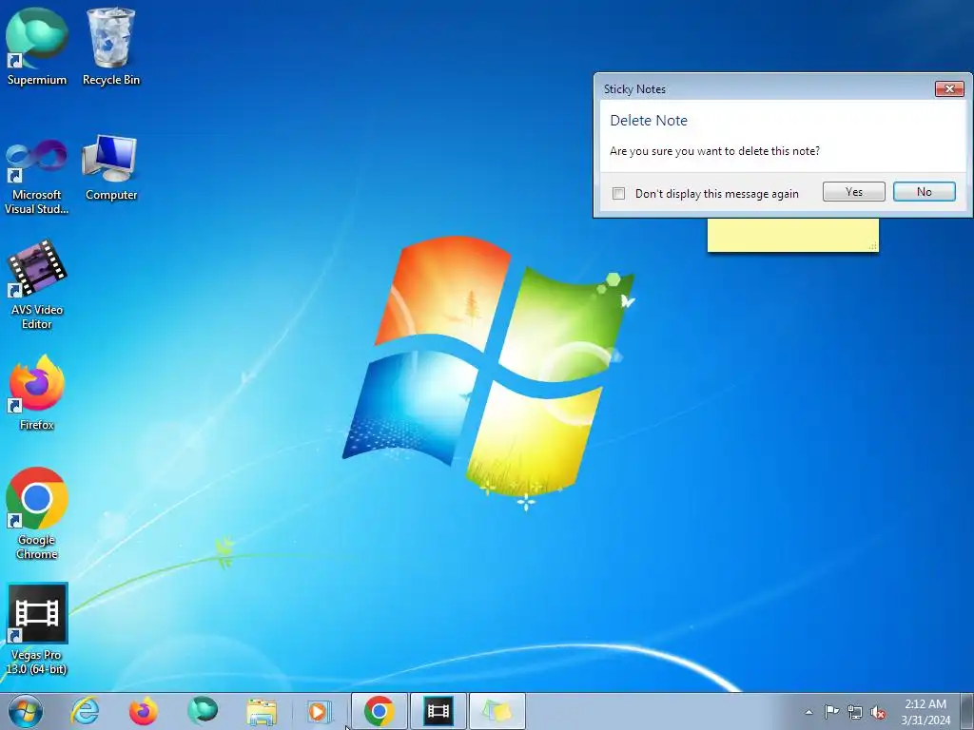Viewport: 974px width, 730px height.
Task: Select the Computer desktop icon
Action: pos(111,169)
